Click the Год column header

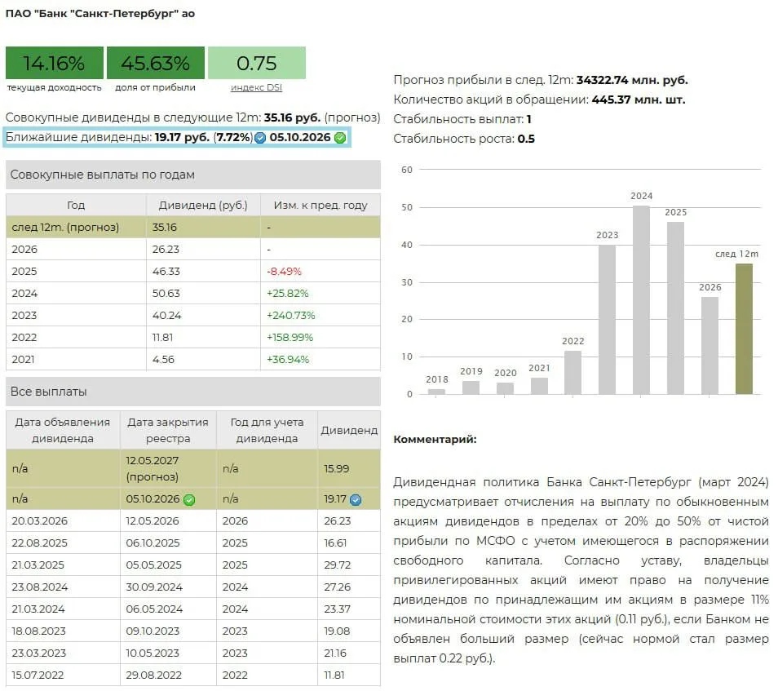[x=76, y=205]
